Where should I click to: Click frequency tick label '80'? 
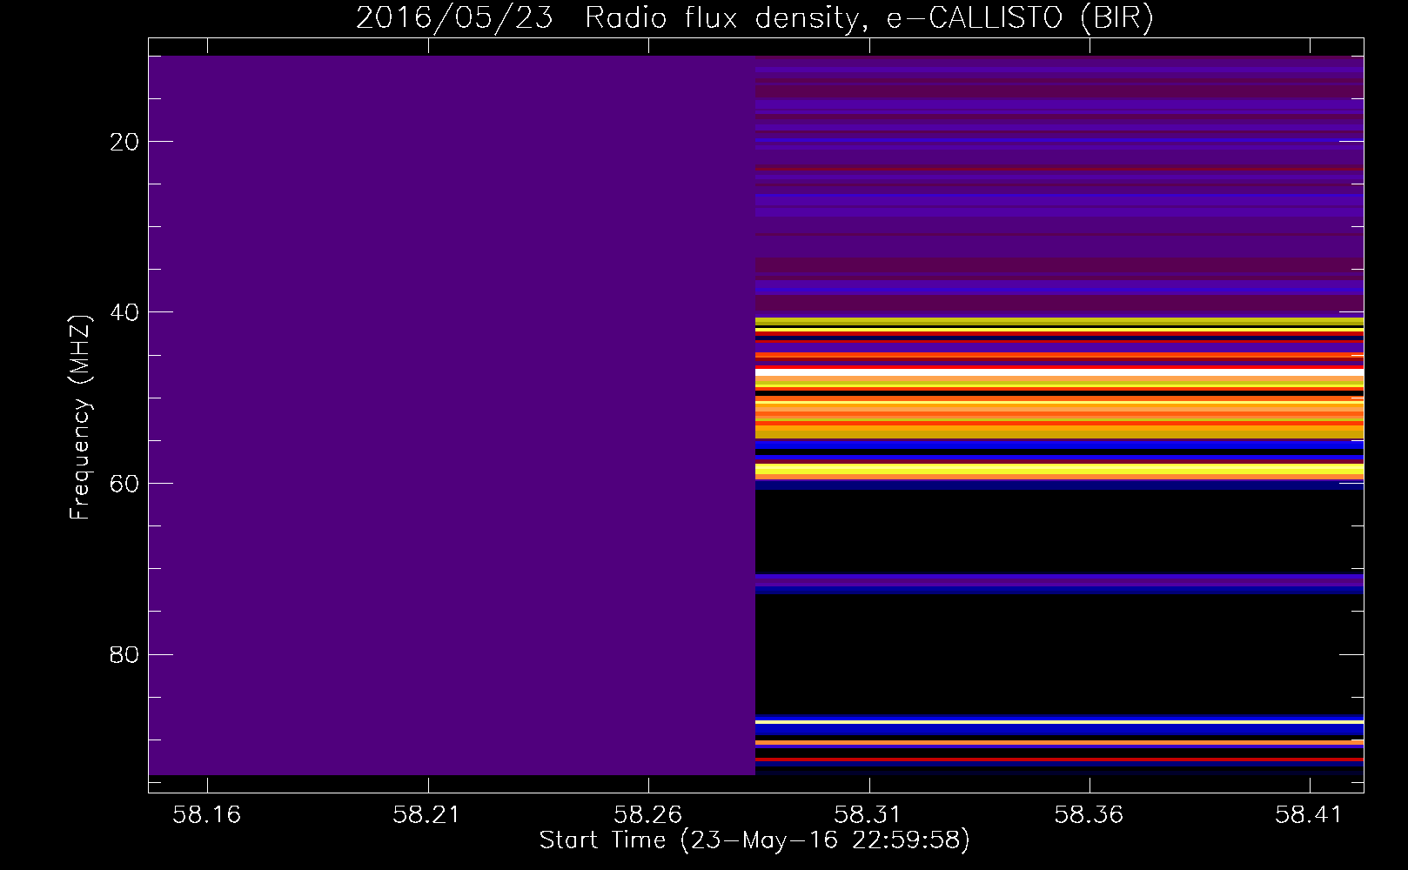(x=125, y=654)
